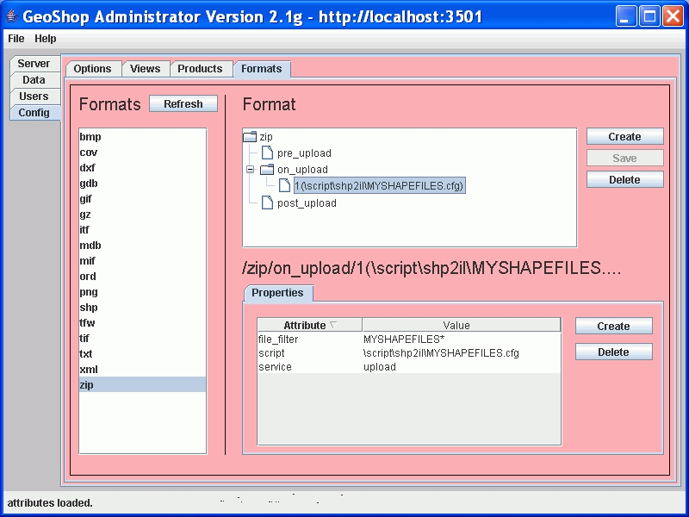
Task: Select dxf in the Formats list
Action: click(142, 168)
